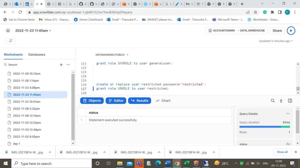This screenshot has width=300, height=168.
Task: Toggle the Editor pane button
Action: point(116,100)
